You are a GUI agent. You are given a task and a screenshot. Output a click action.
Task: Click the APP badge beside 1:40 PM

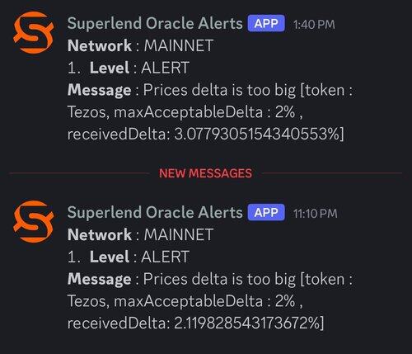266,23
